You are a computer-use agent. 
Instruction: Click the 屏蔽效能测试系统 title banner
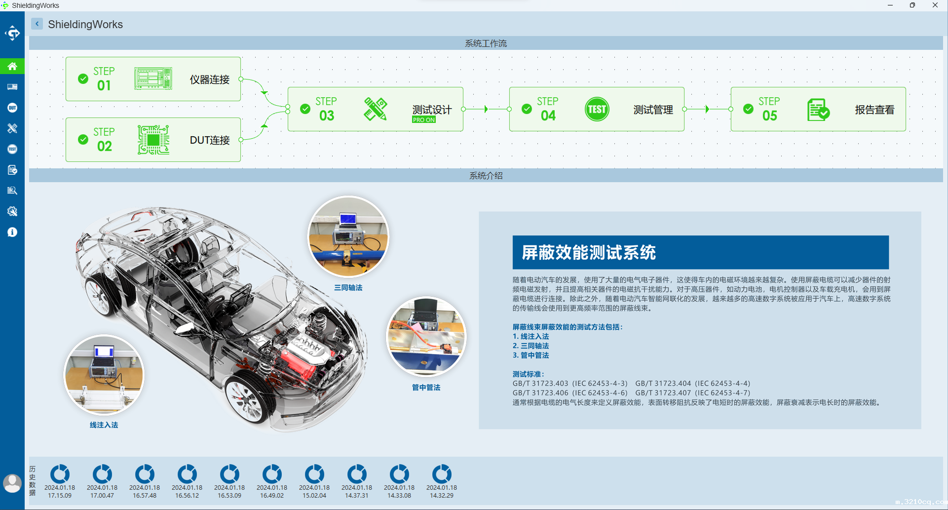click(x=701, y=252)
